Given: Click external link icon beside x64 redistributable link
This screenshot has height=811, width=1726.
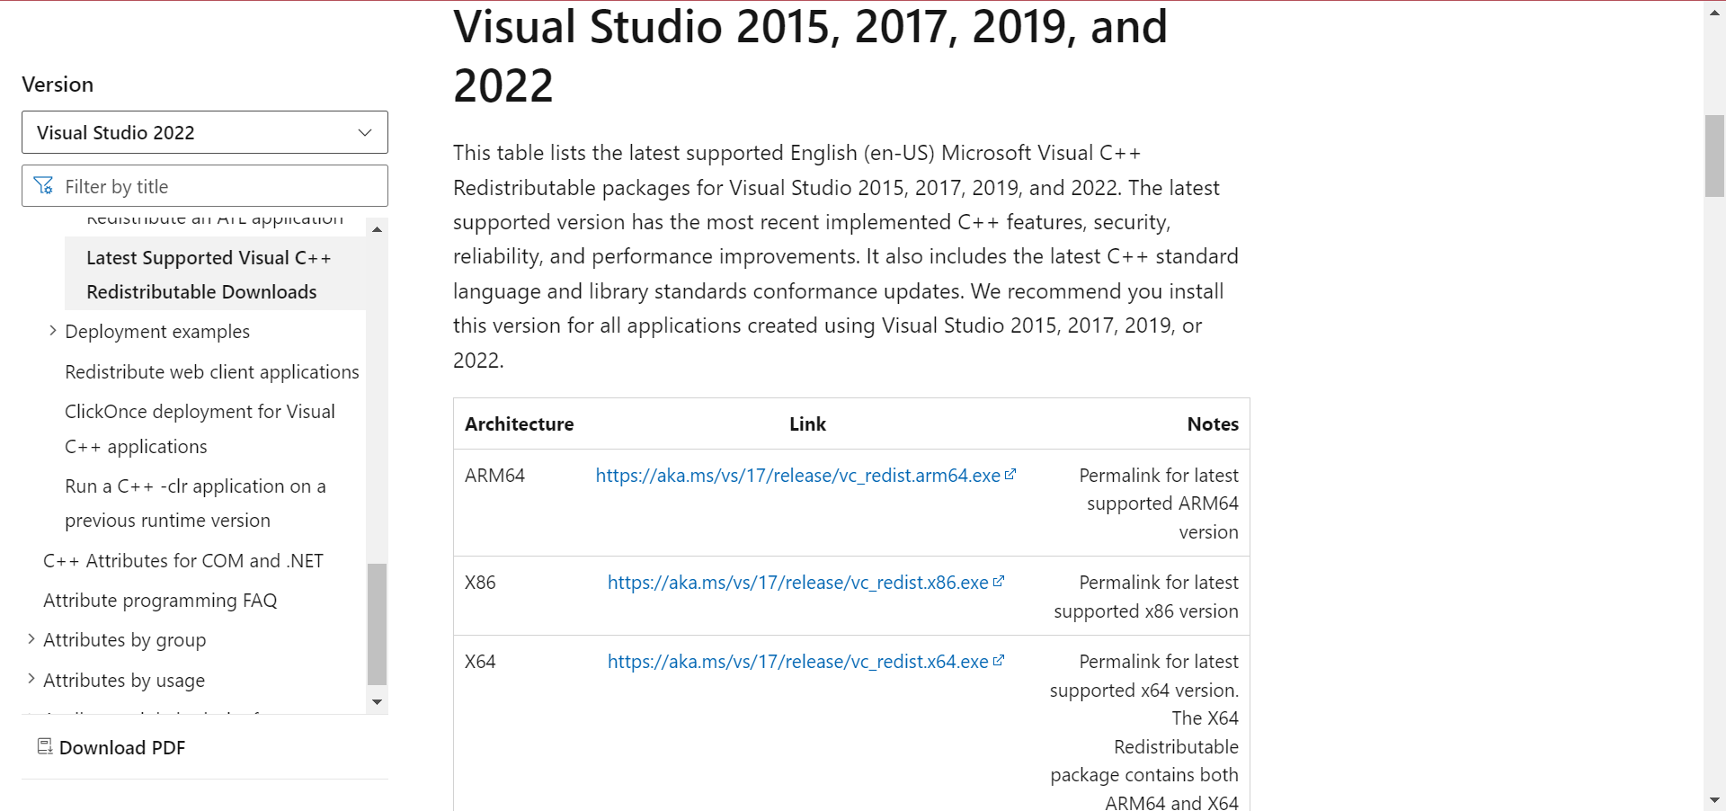Looking at the screenshot, I should tap(1001, 659).
